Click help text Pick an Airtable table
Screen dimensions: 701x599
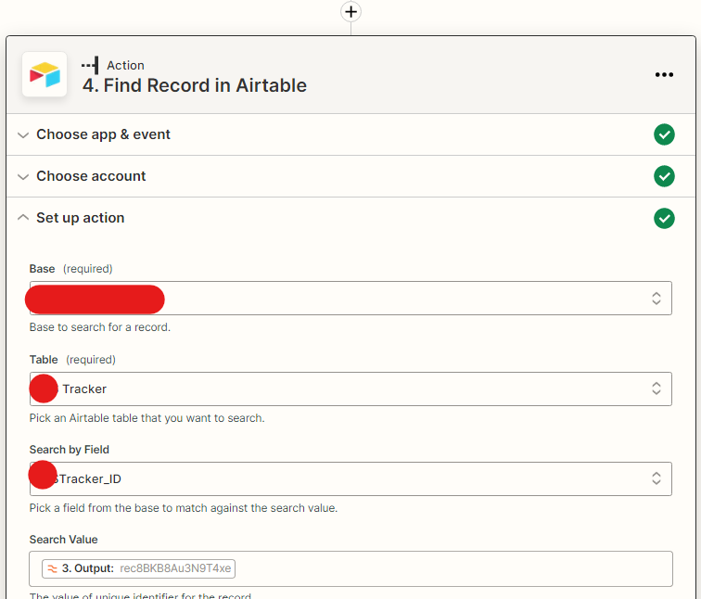[147, 418]
